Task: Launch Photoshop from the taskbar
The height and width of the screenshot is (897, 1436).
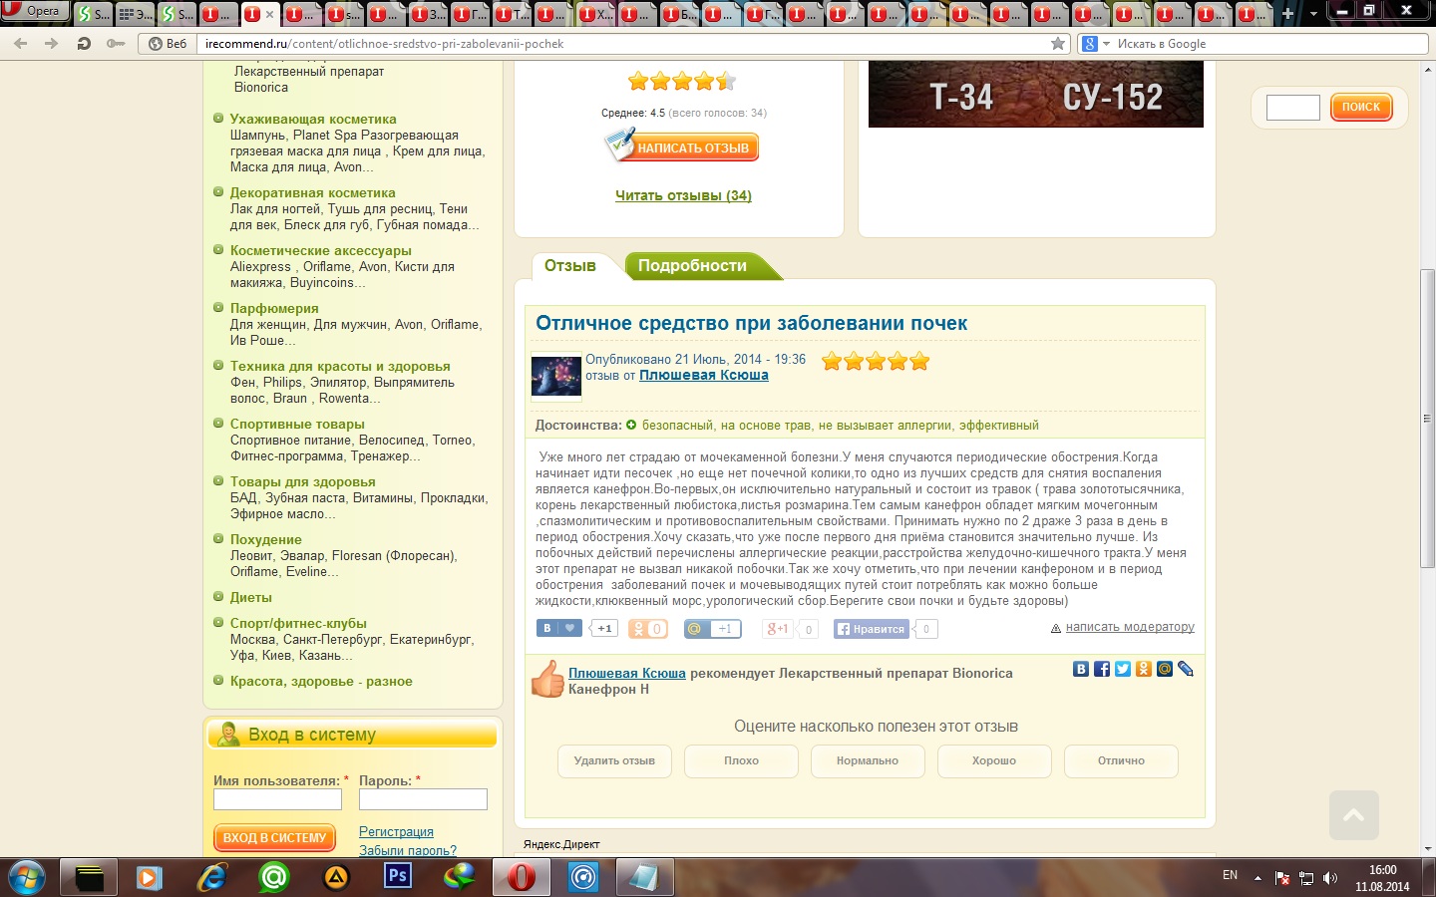Action: pos(397,877)
